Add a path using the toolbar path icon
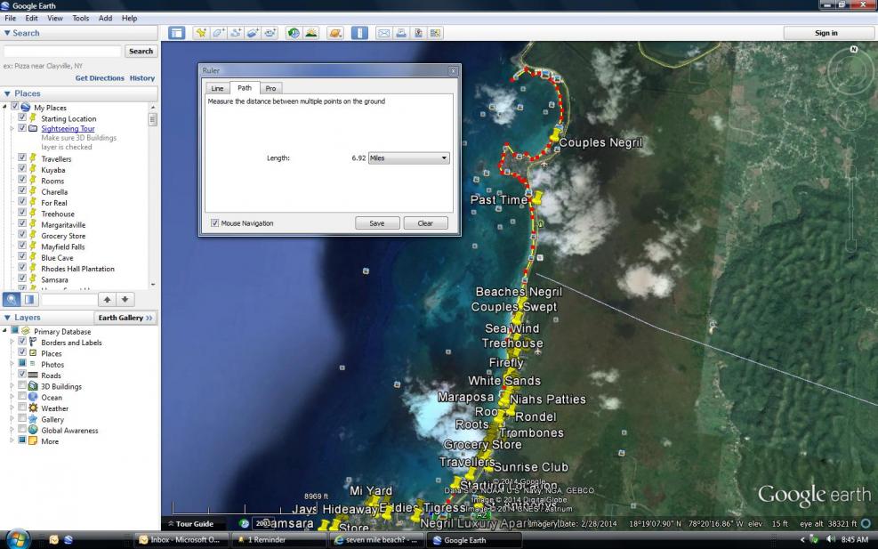Viewport: 878px width, 549px height. [235, 33]
